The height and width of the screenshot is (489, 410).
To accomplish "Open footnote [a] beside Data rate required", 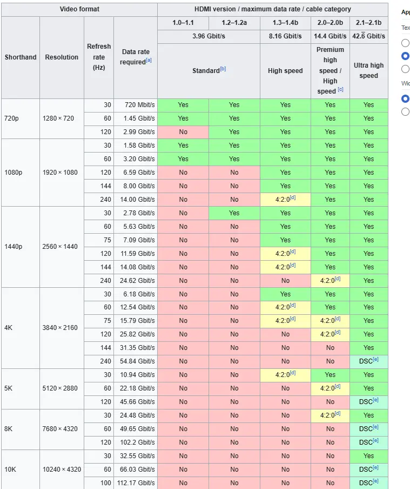I will (149, 60).
